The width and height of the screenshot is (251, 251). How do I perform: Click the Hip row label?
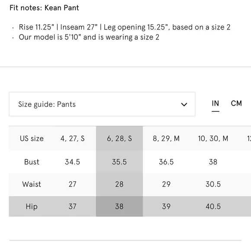coord(32,206)
